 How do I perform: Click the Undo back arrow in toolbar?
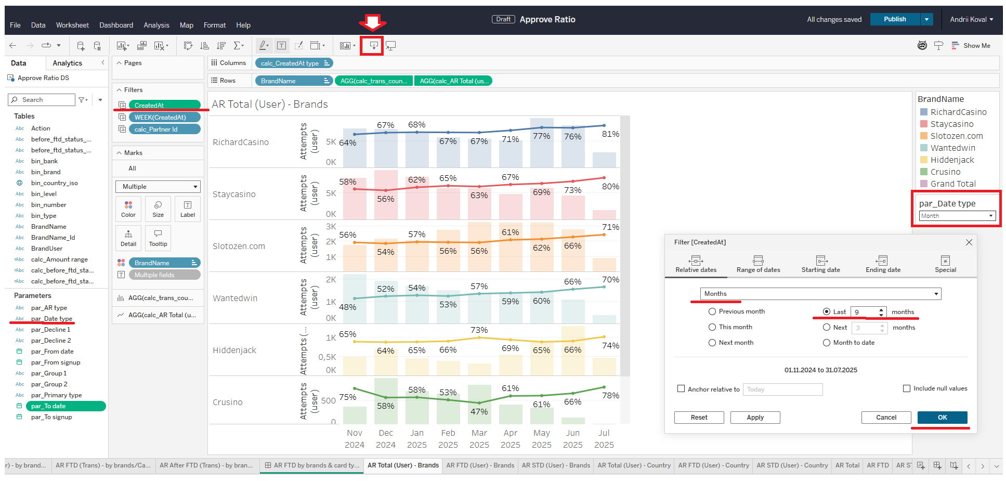pyautogui.click(x=13, y=46)
